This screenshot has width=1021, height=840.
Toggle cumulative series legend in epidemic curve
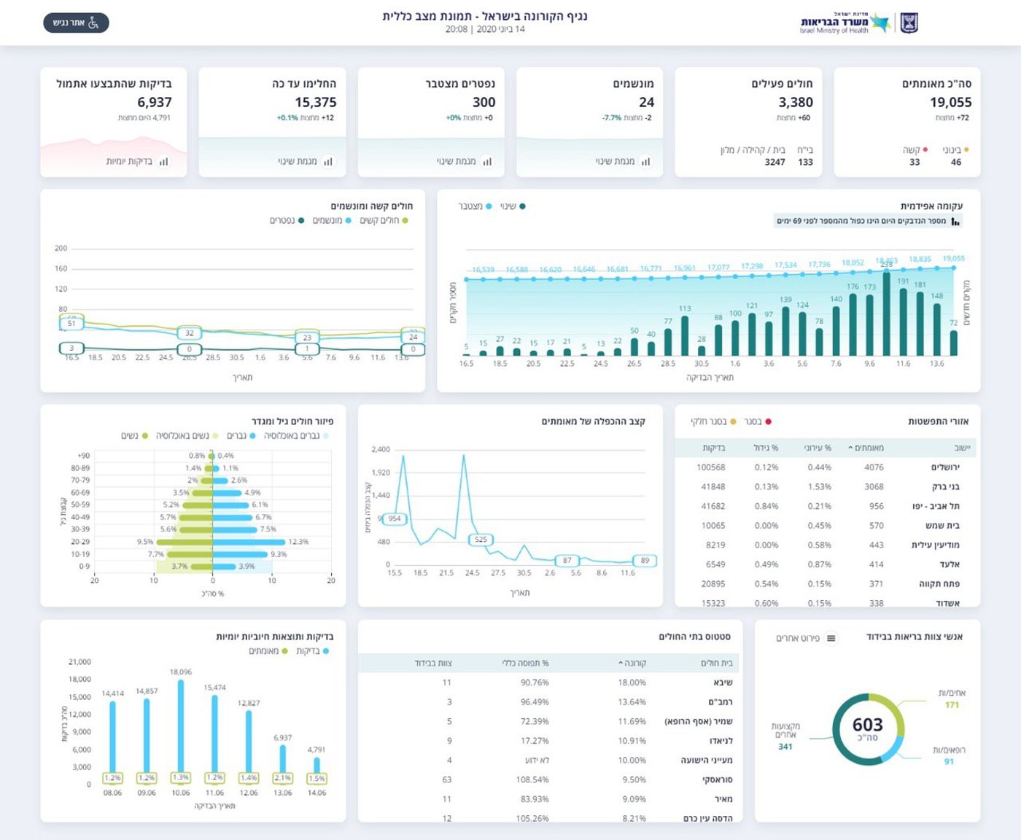coord(475,206)
